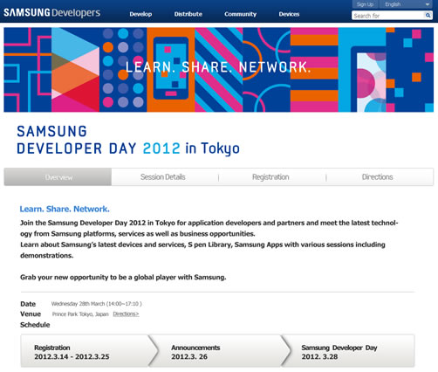Viewport: 438px width, 372px height.
Task: Open the Devices menu
Action: (289, 14)
